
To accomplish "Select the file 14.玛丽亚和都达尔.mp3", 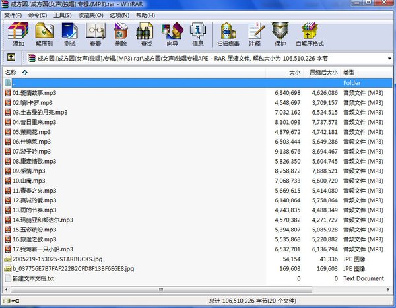I will tap(43, 220).
